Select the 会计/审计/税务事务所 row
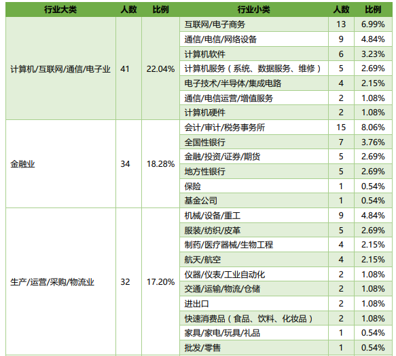 [x=286, y=127]
